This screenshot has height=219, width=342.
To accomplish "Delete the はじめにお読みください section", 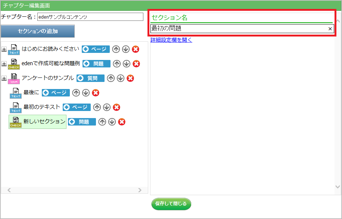I will click(x=136, y=49).
